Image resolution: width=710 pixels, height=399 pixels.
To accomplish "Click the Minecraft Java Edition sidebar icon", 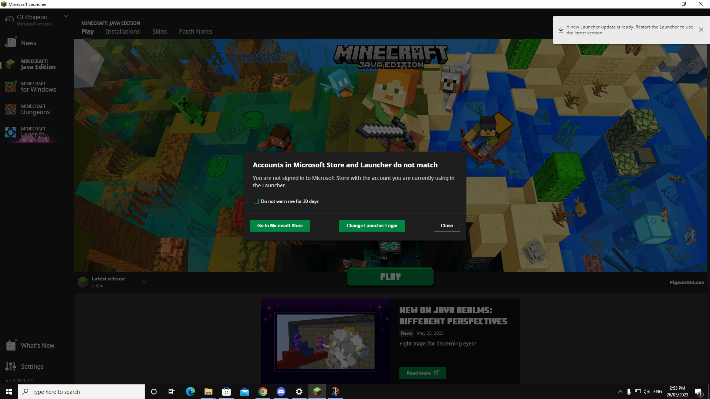I will tap(10, 64).
